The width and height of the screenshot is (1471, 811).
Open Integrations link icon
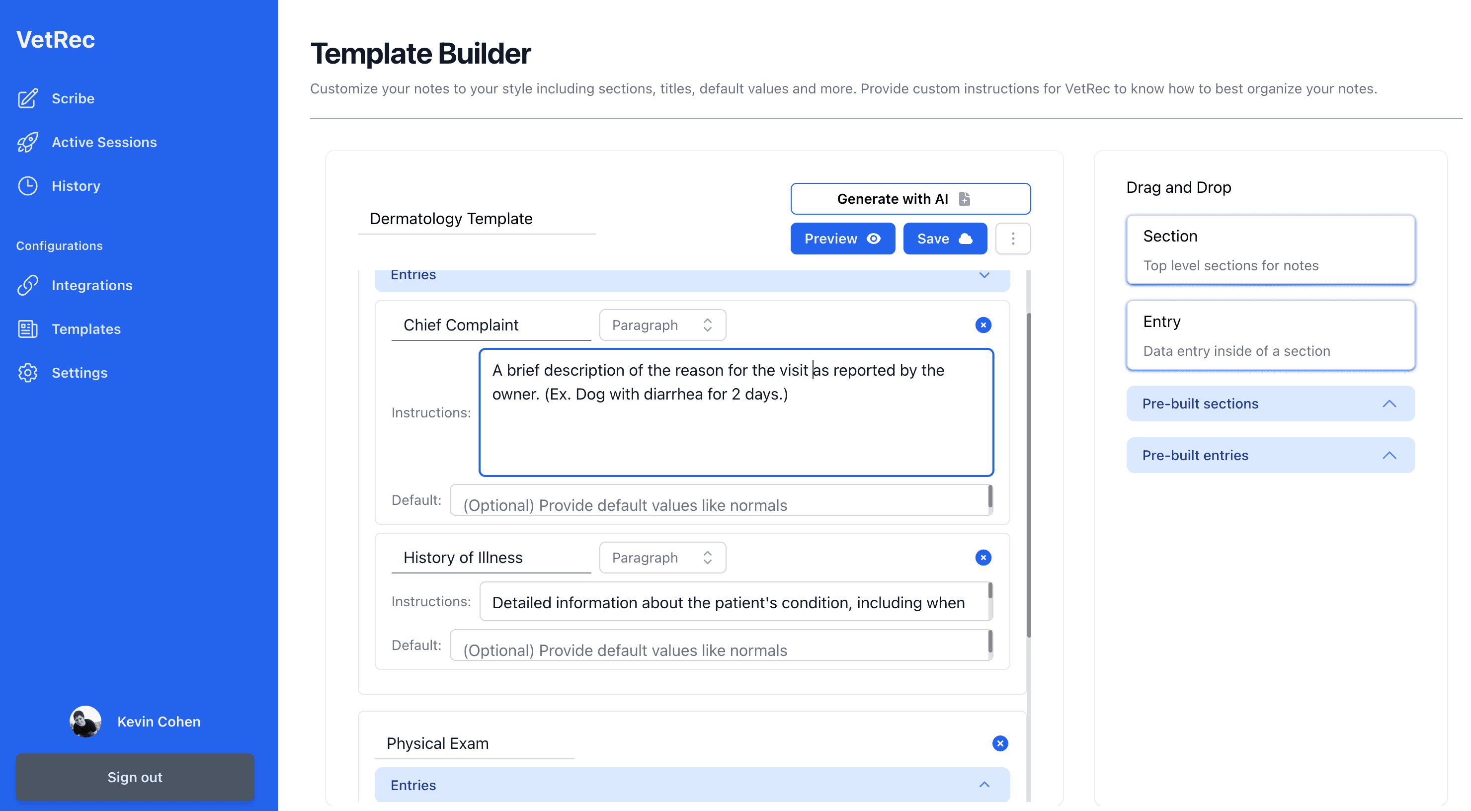[x=27, y=285]
